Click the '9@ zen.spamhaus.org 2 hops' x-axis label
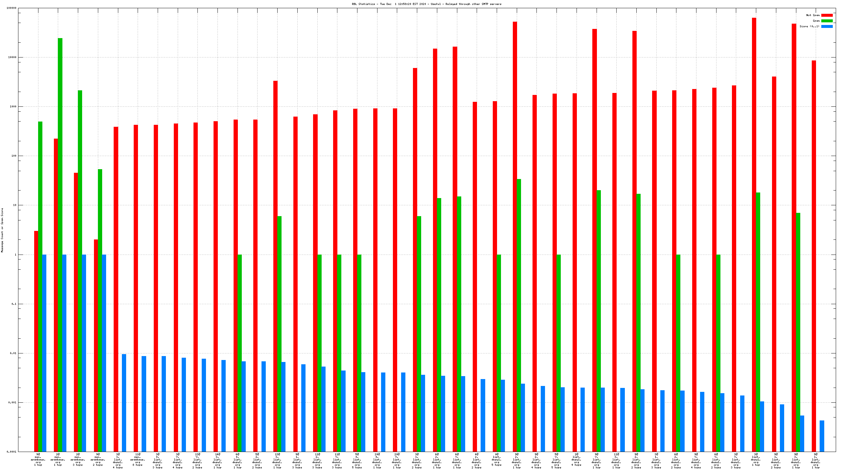The width and height of the screenshot is (841, 473). click(x=98, y=460)
